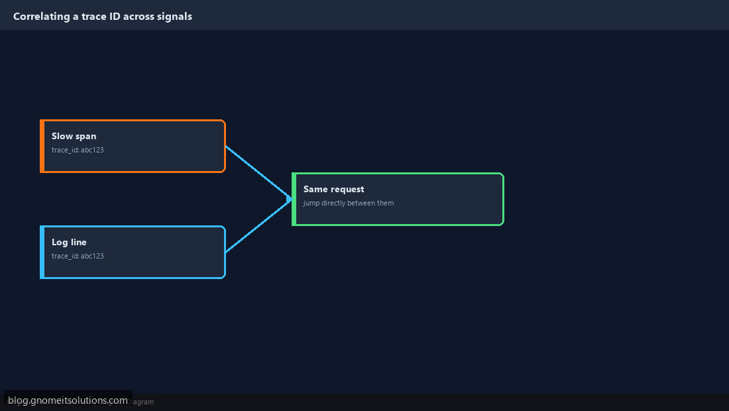Click the green border of the Same request box
This screenshot has height=411, width=729.
click(398, 174)
